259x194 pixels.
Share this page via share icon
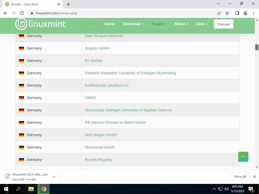(x=219, y=13)
